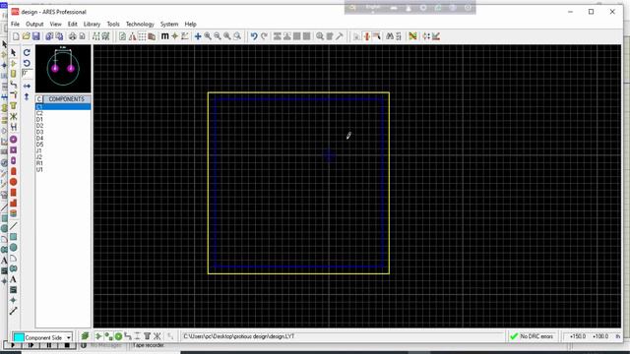Select the Square through-hole pad tool
This screenshot has height=354, width=630.
tap(13, 150)
